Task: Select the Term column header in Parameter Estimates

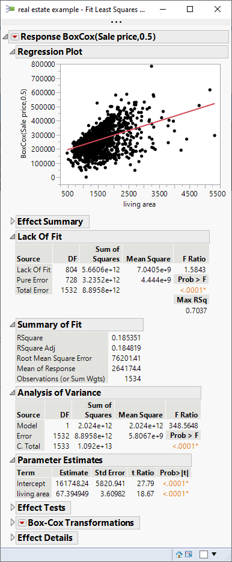Action: pos(26,473)
